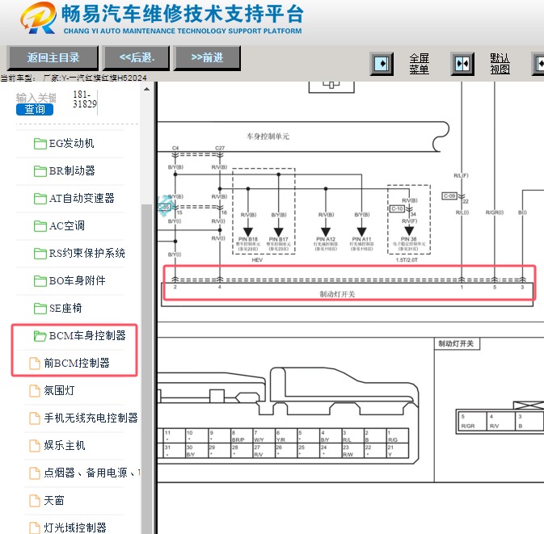Open the SE座椅 category

tap(65, 308)
